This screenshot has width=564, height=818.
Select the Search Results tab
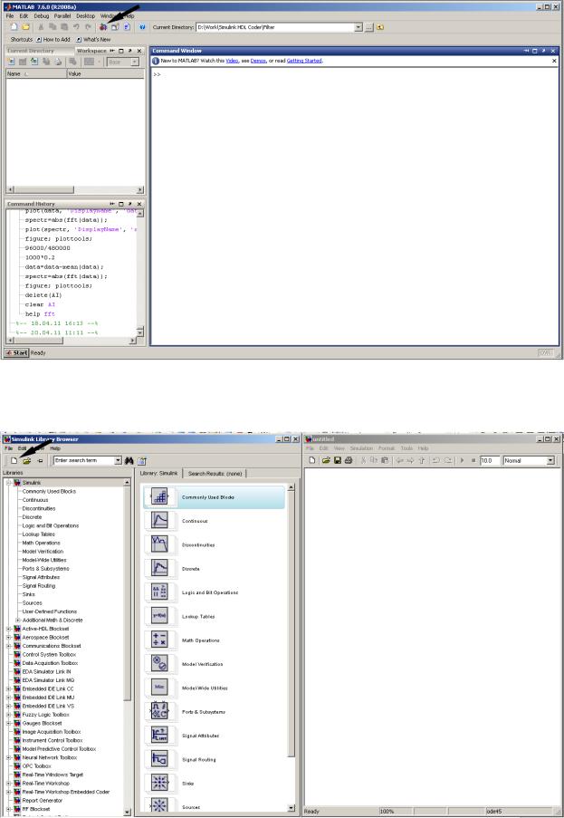pos(215,474)
